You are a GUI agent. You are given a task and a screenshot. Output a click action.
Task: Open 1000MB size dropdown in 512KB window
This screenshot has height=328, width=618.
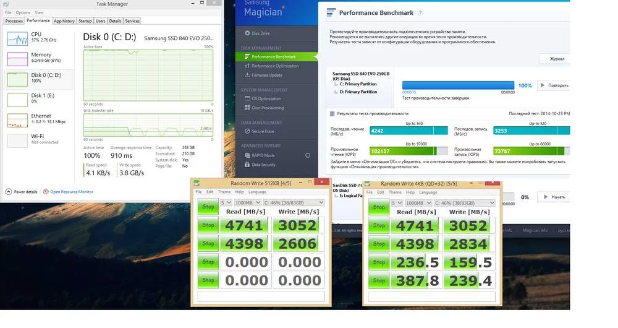click(x=247, y=202)
